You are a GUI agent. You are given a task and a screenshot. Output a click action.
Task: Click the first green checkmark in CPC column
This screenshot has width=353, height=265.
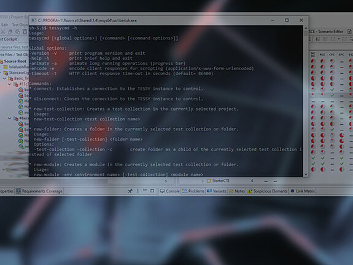pos(332,90)
